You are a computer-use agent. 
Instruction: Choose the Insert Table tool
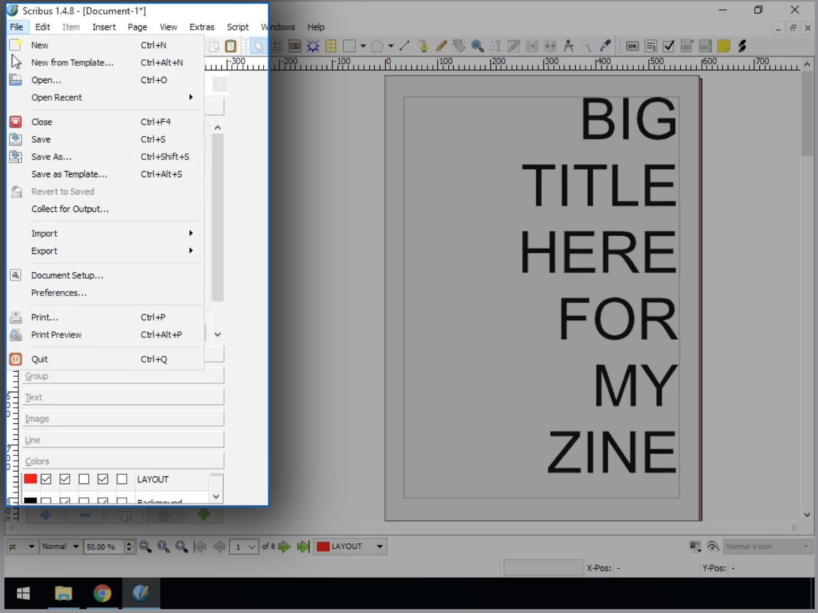pyautogui.click(x=331, y=46)
